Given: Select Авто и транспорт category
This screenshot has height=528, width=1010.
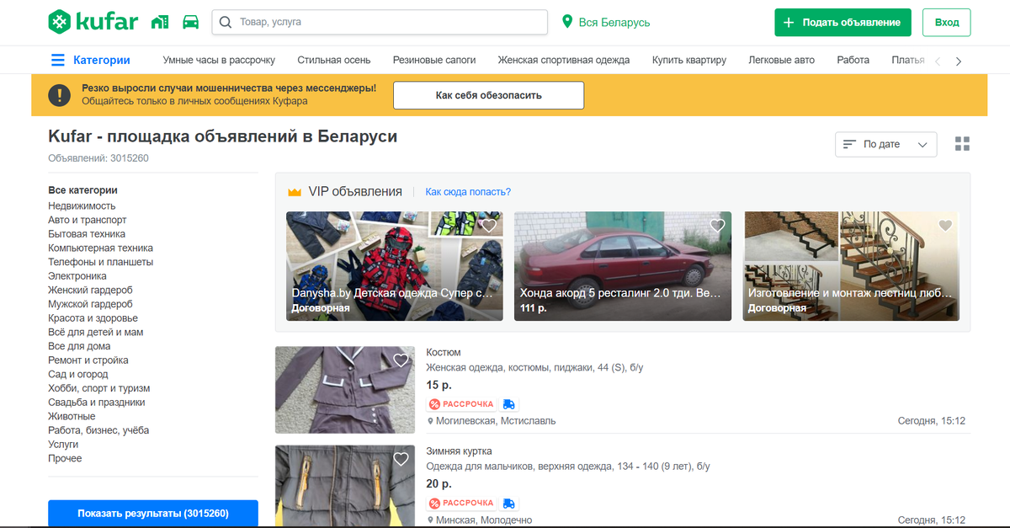Looking at the screenshot, I should coord(88,220).
